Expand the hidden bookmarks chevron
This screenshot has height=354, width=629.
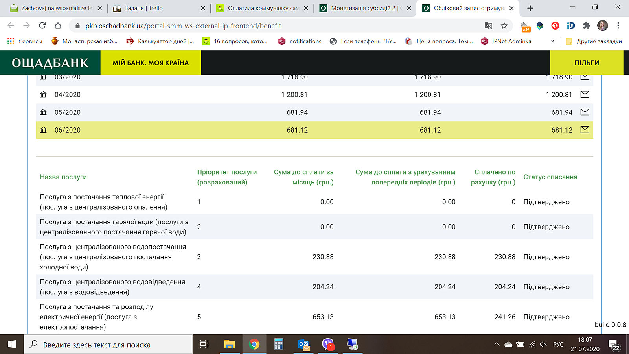(553, 41)
